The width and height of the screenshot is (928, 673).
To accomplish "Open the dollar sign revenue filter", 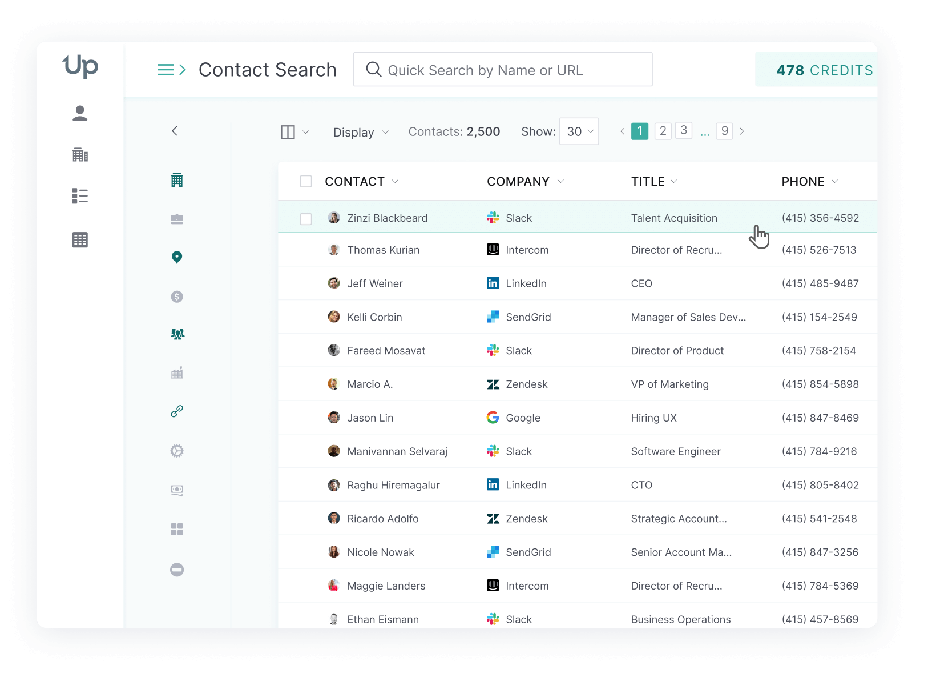I will [177, 297].
